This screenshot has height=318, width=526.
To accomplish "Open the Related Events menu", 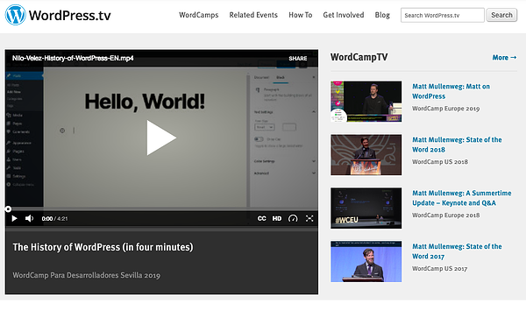I will coord(253,15).
